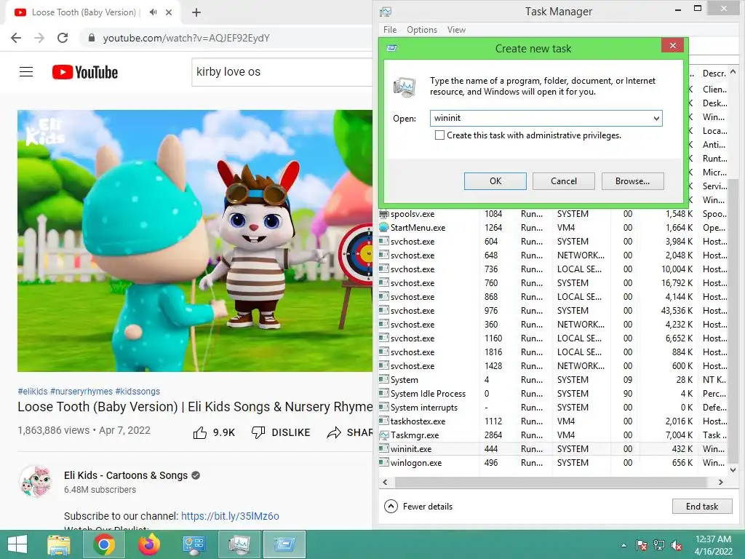Go back in Chrome browser
Viewport: 745px width, 559px height.
click(16, 38)
